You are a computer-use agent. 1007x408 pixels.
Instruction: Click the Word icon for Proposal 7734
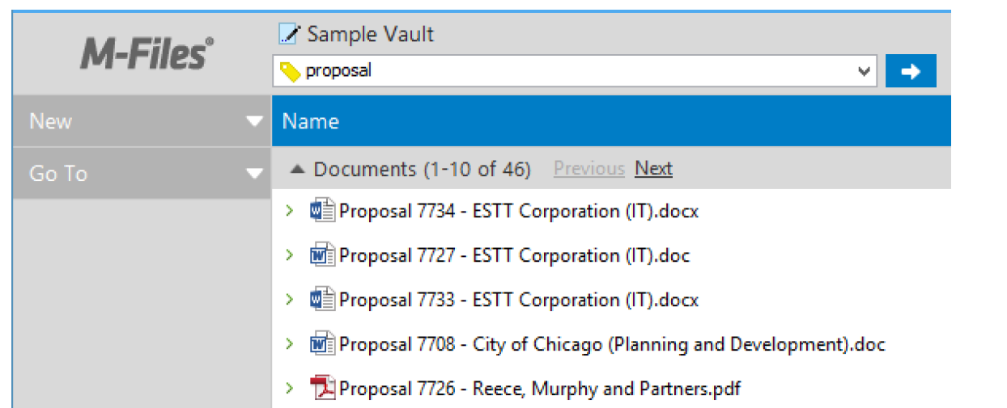coord(322,212)
